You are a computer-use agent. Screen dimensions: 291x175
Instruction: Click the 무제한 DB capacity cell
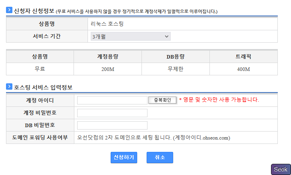click(175, 69)
